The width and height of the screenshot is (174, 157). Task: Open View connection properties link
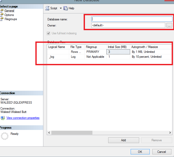[23, 118]
